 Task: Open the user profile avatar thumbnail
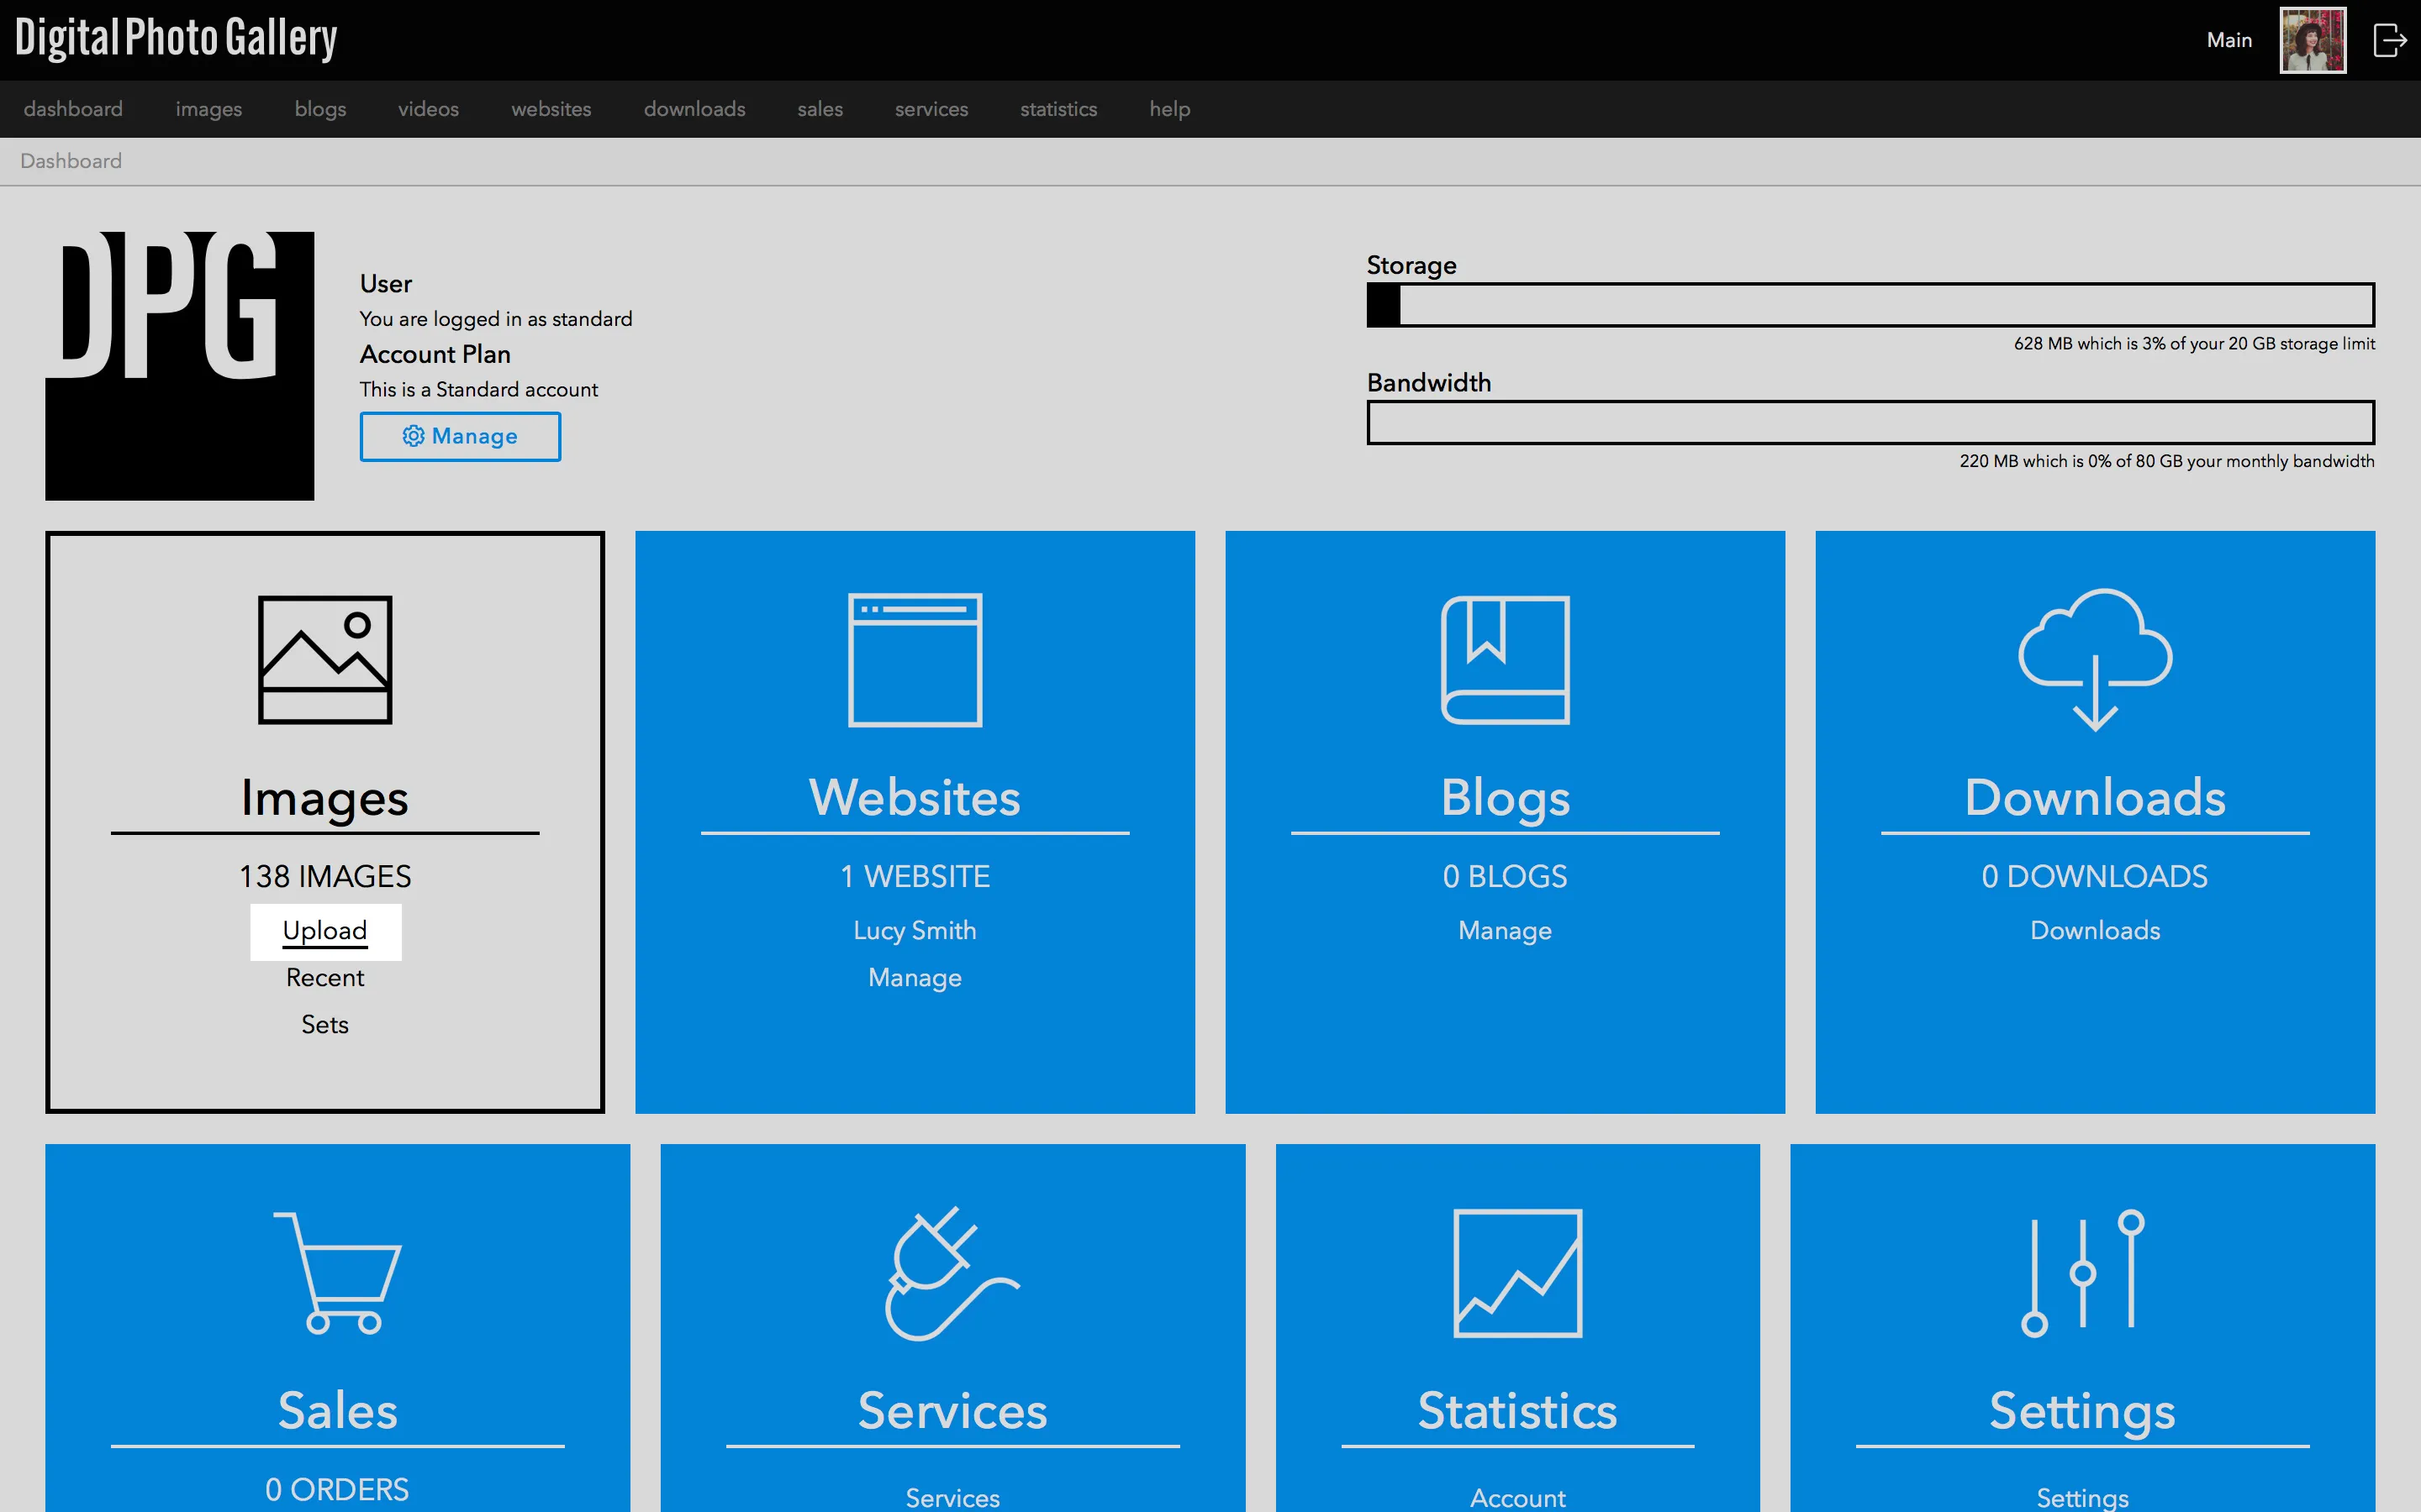2312,40
